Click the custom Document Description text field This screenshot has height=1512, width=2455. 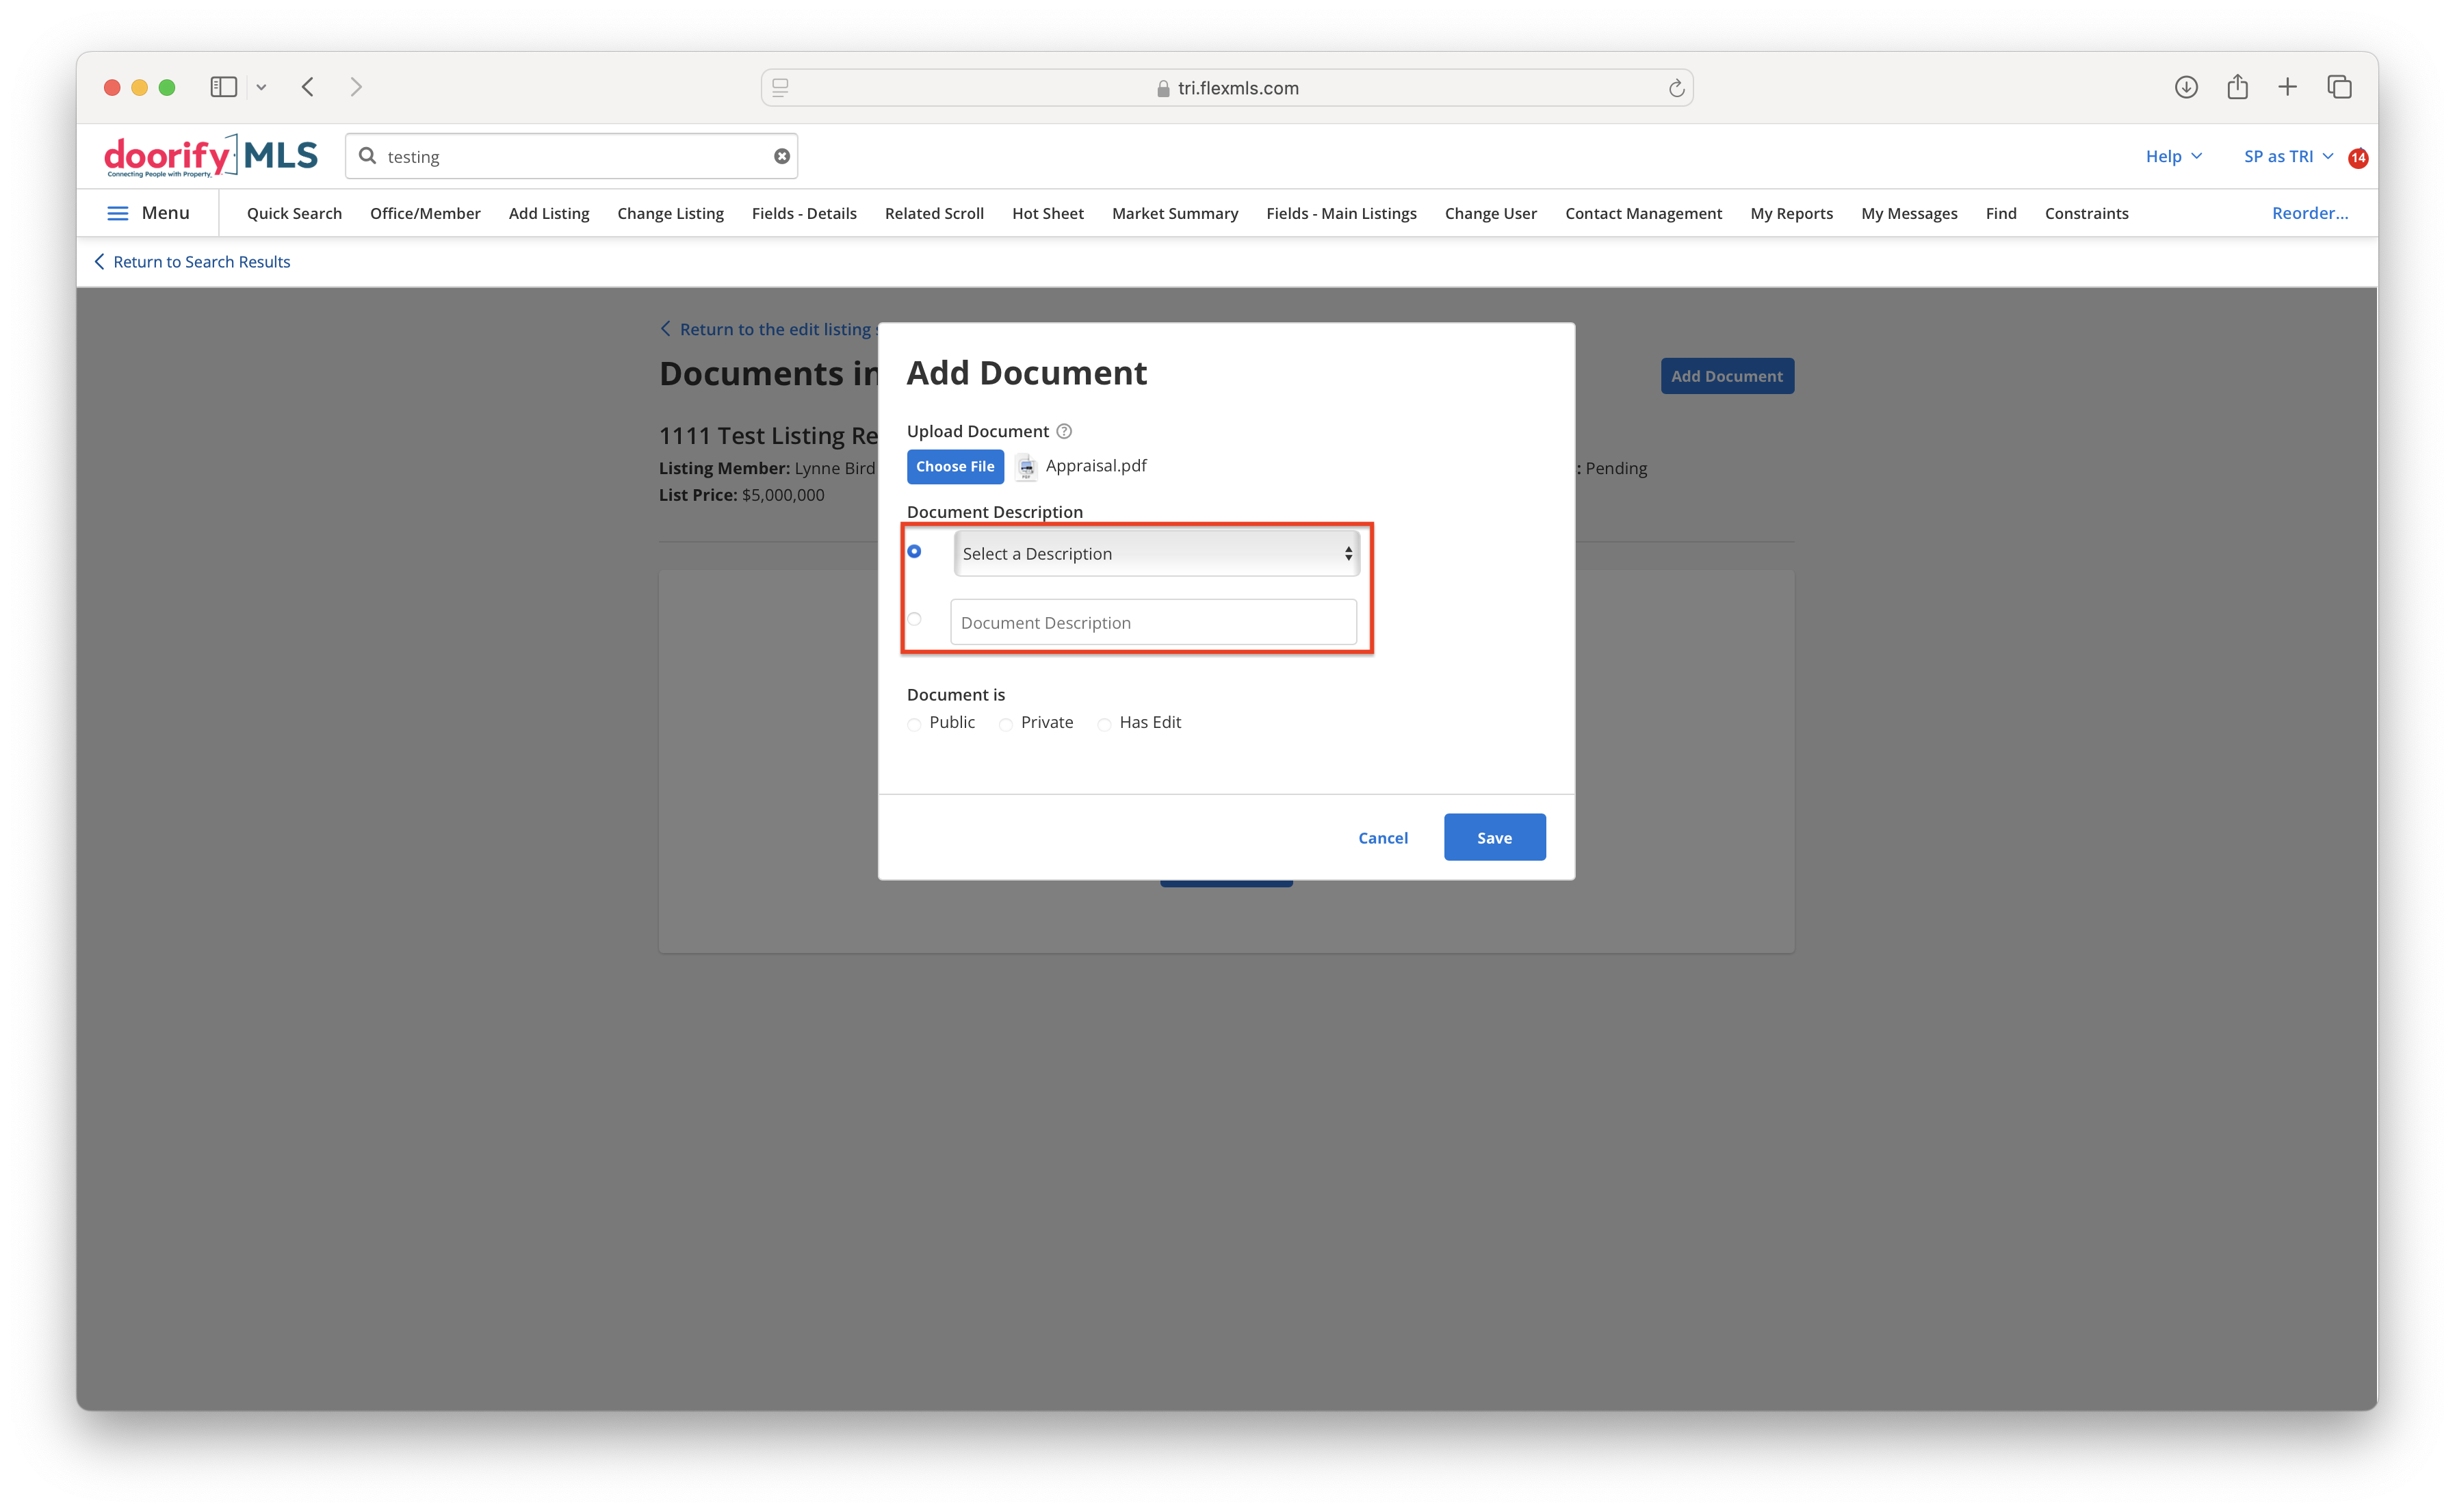coord(1153,622)
